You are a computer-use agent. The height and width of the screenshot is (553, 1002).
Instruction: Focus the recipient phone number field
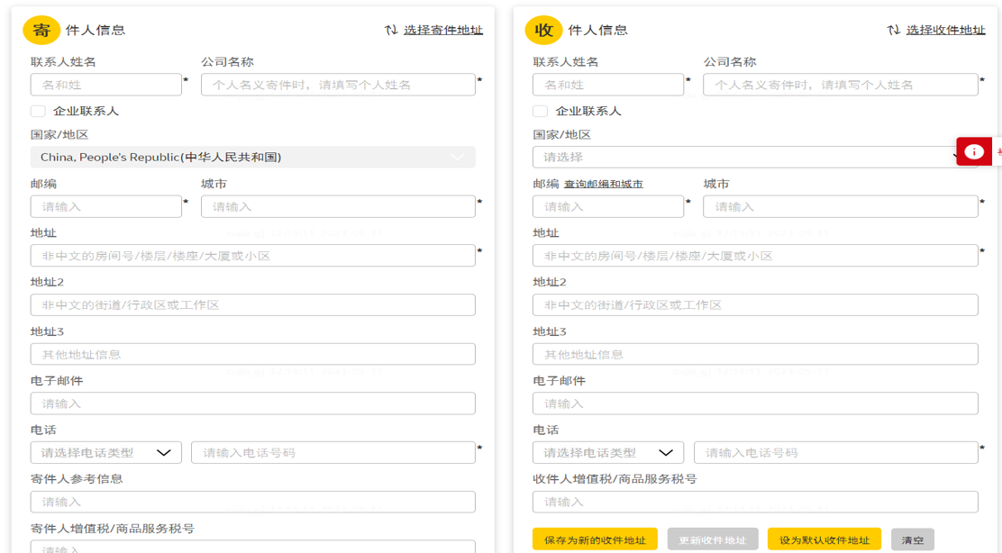[x=836, y=453]
